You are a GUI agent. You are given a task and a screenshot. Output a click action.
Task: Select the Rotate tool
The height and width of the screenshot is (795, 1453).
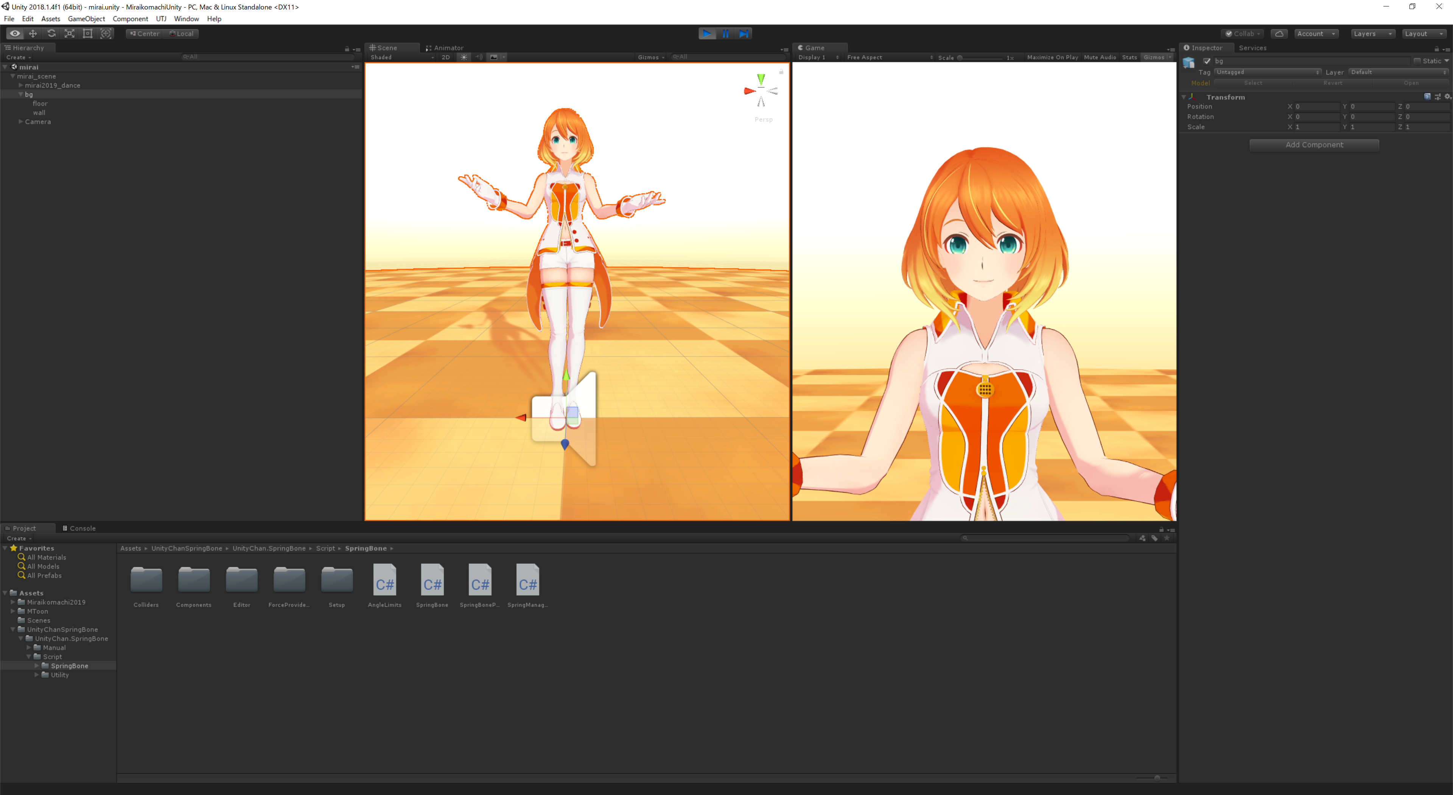51,33
